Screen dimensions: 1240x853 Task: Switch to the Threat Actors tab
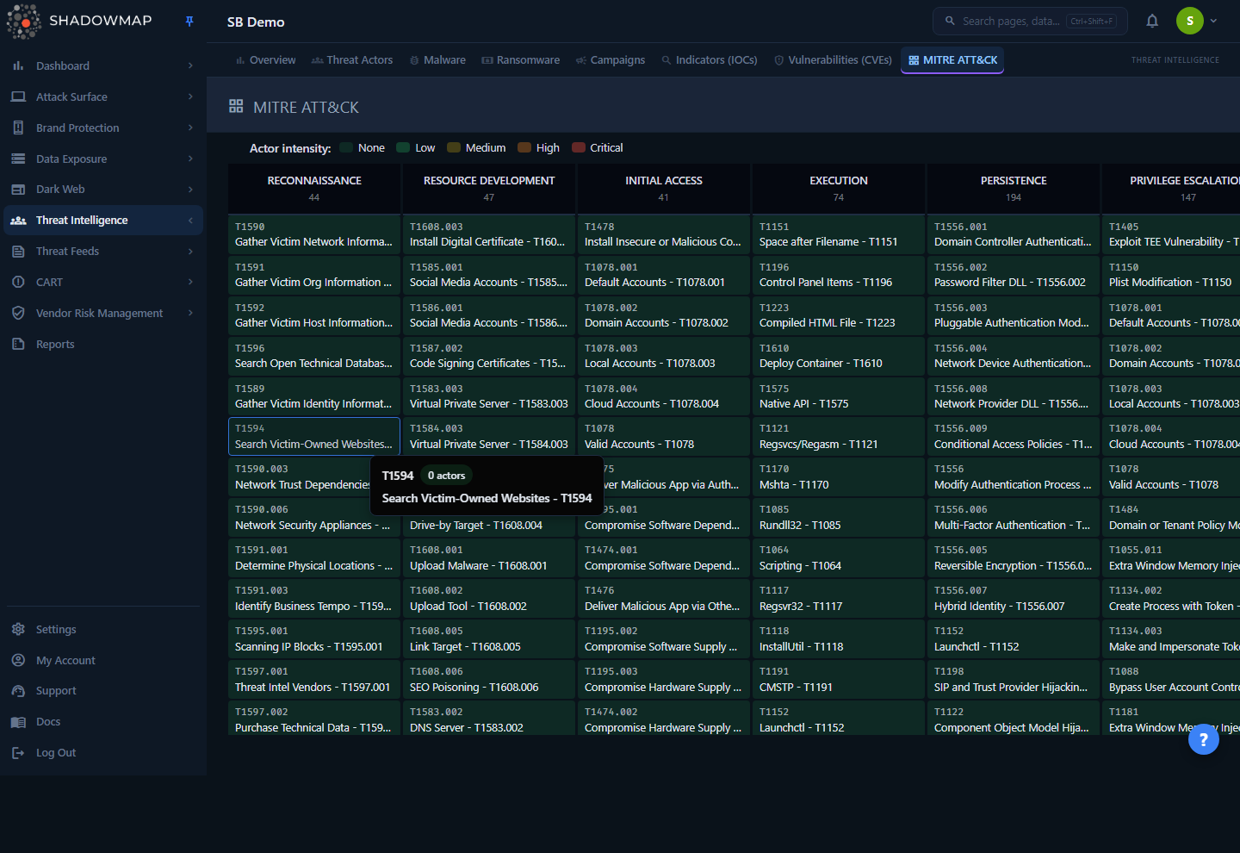(352, 60)
